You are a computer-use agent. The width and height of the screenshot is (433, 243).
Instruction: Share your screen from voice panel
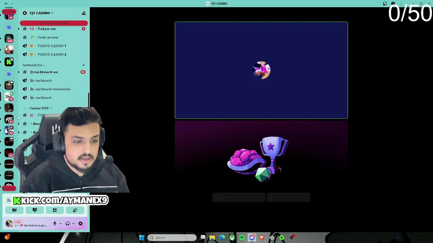pyautogui.click(x=35, y=210)
